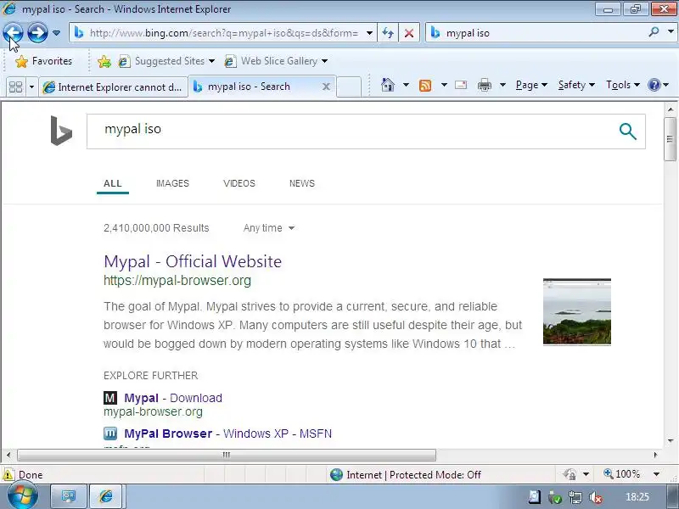The width and height of the screenshot is (679, 509).
Task: Open the recent pages dropdown beside Forward
Action: 56,33
